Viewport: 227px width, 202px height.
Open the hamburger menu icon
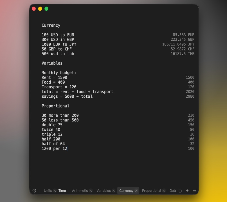click(194, 190)
